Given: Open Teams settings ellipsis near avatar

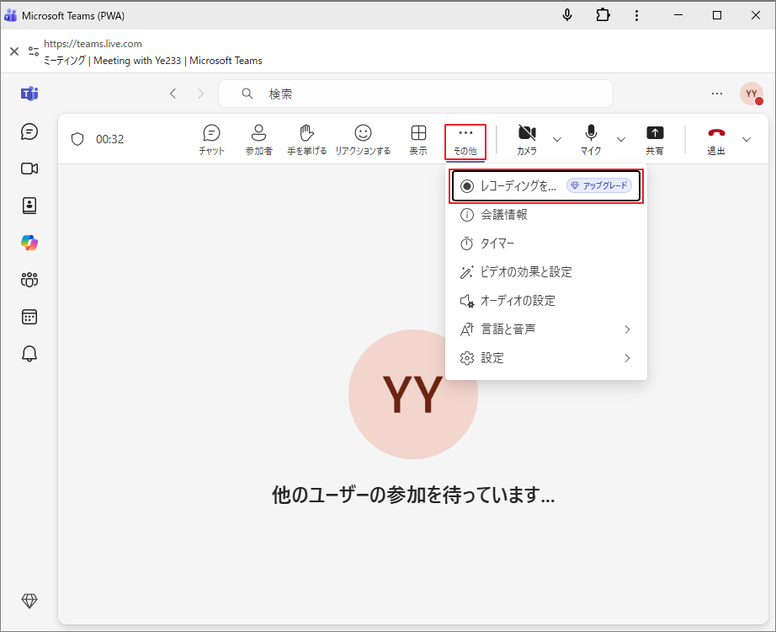Looking at the screenshot, I should click(x=716, y=94).
